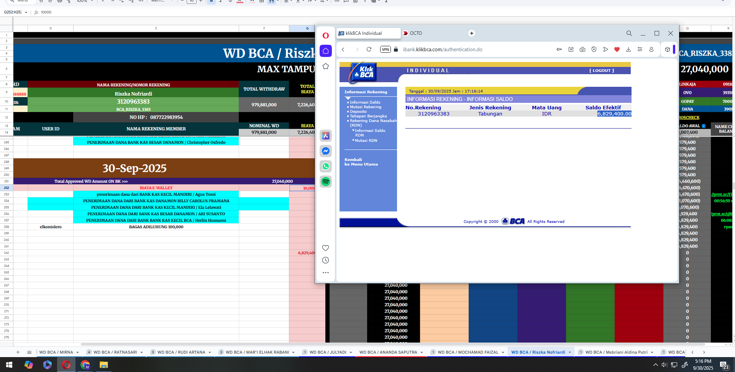The width and height of the screenshot is (735, 372).
Task: Expand WD BCA / RATNASARI tab dropdown arrow
Action: 141,353
